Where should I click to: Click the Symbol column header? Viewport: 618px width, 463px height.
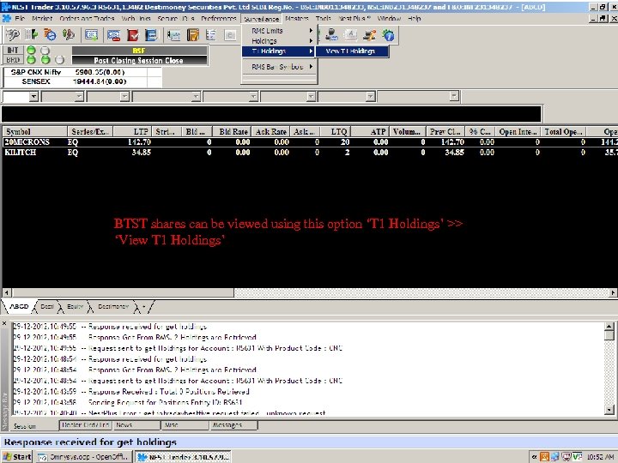(34, 131)
